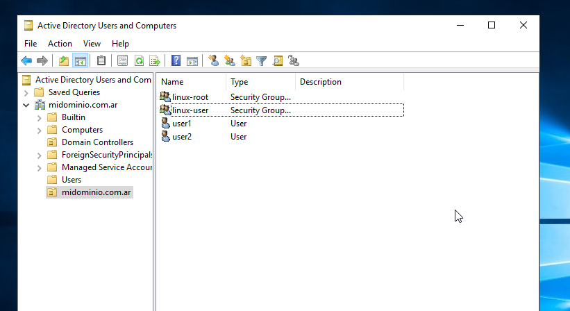Click the linux-user group icon
This screenshot has width=570, height=311.
point(165,110)
